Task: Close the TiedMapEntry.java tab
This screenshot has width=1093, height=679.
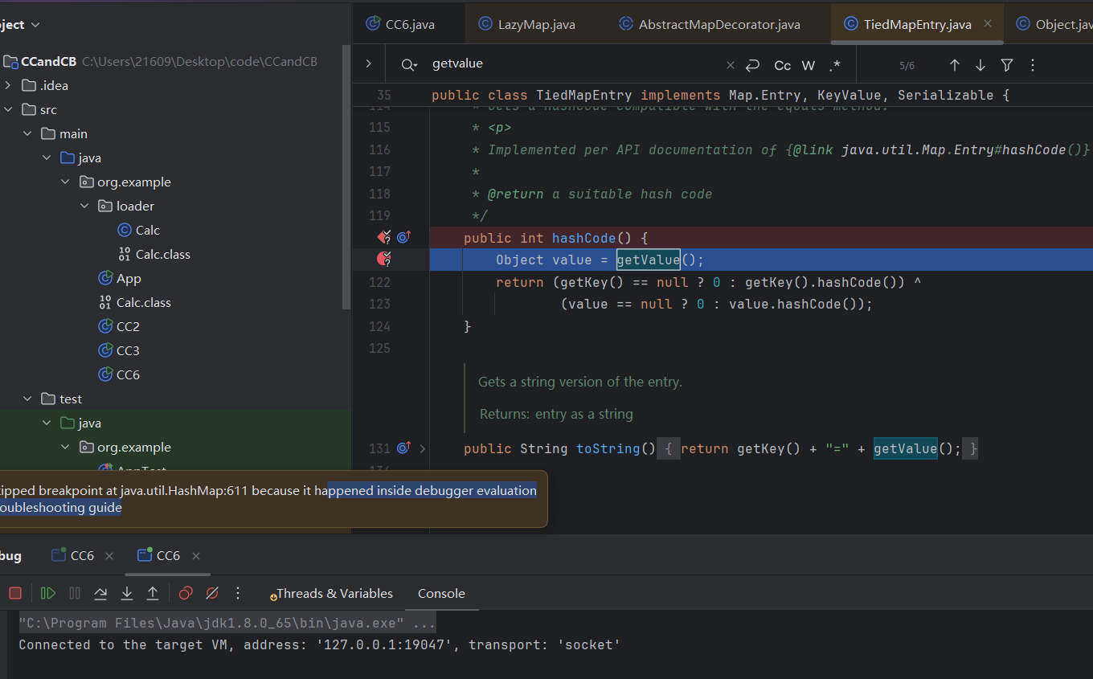Action: (988, 24)
